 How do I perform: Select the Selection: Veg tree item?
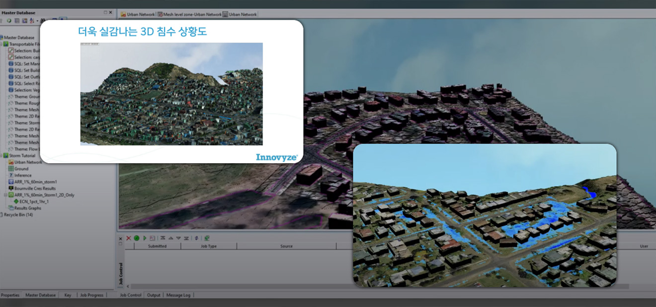(x=24, y=90)
